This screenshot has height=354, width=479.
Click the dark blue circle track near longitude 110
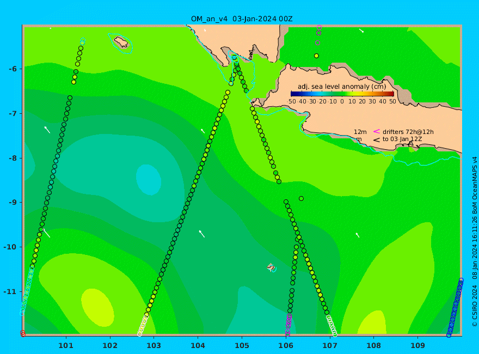tap(455, 308)
